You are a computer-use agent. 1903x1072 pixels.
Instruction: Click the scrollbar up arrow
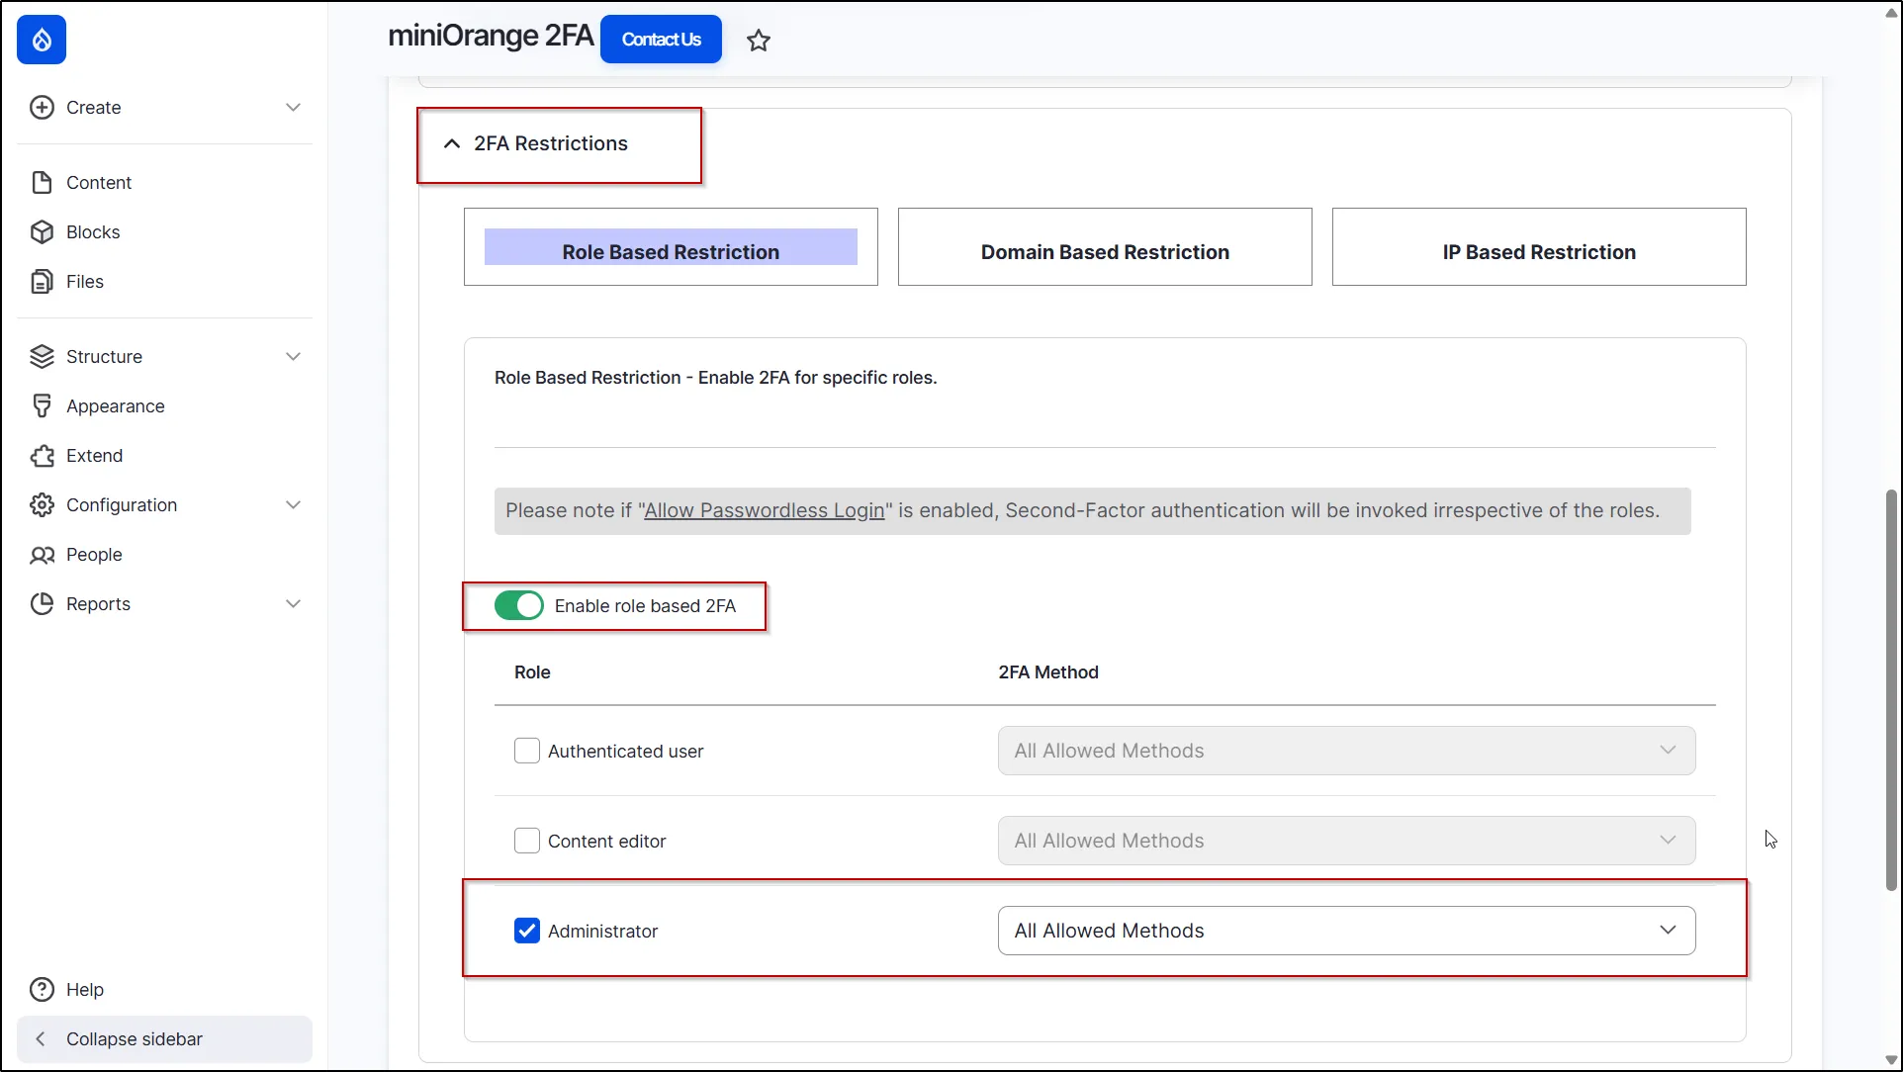[x=1891, y=12]
